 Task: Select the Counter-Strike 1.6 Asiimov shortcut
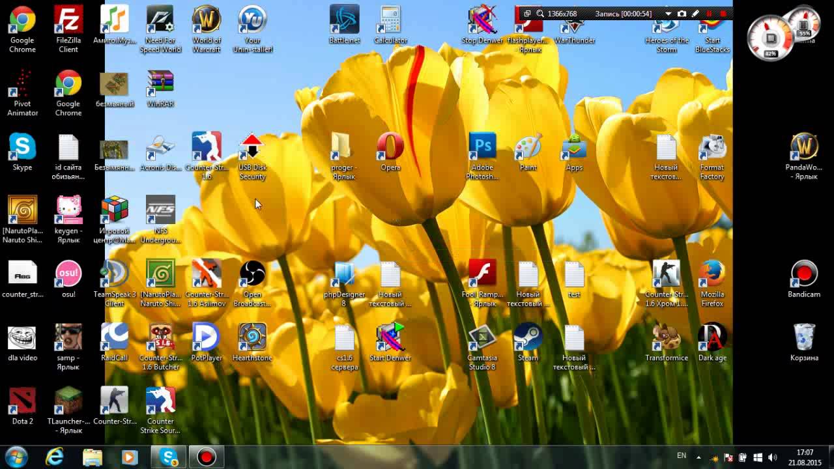(207, 283)
